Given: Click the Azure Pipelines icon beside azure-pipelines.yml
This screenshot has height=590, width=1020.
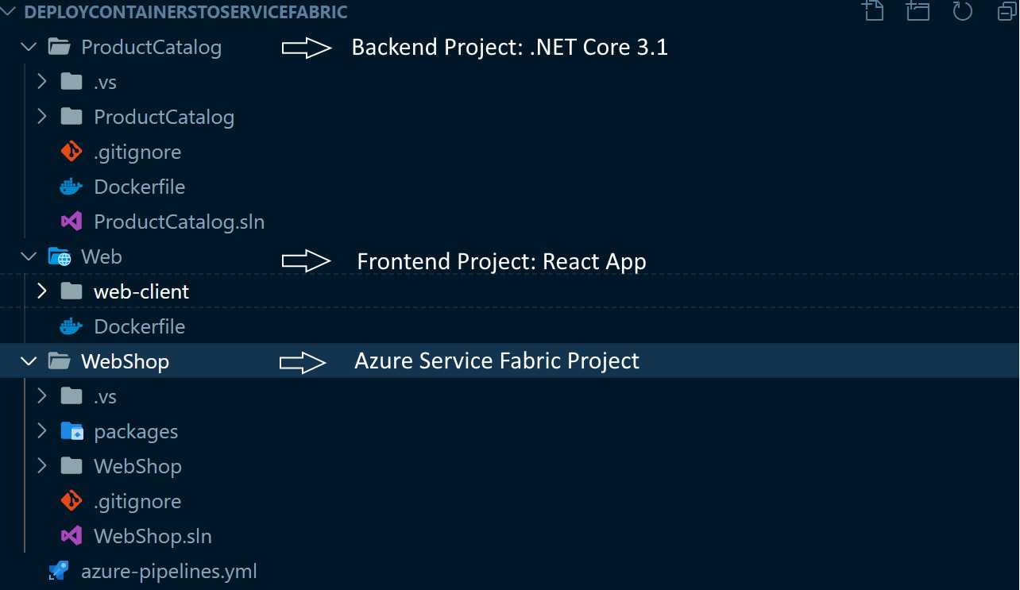Looking at the screenshot, I should coord(57,570).
